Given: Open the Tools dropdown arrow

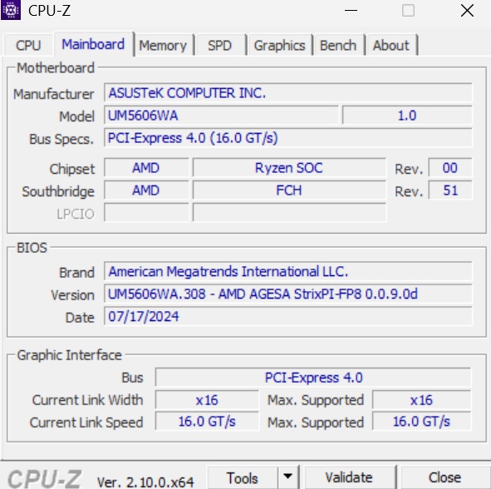Looking at the screenshot, I should click(287, 477).
